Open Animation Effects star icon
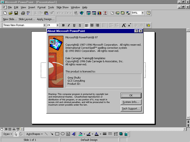 (x=148, y=25)
